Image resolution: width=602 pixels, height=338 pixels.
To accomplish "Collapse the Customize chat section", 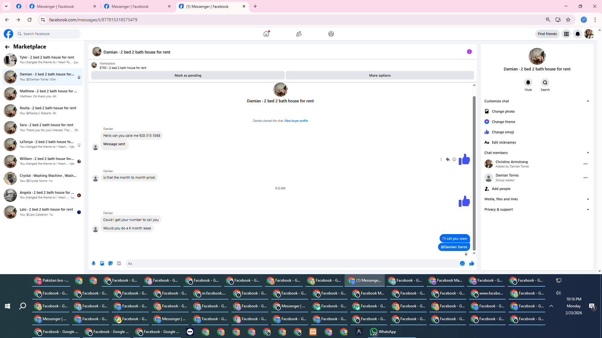I will tap(588, 101).
